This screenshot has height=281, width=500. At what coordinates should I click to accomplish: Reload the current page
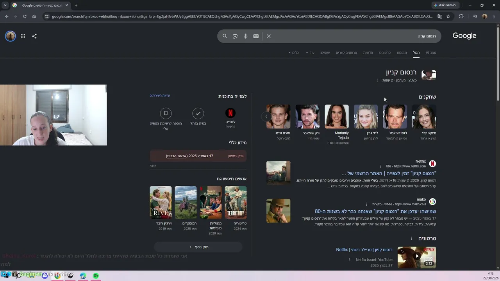click(25, 16)
